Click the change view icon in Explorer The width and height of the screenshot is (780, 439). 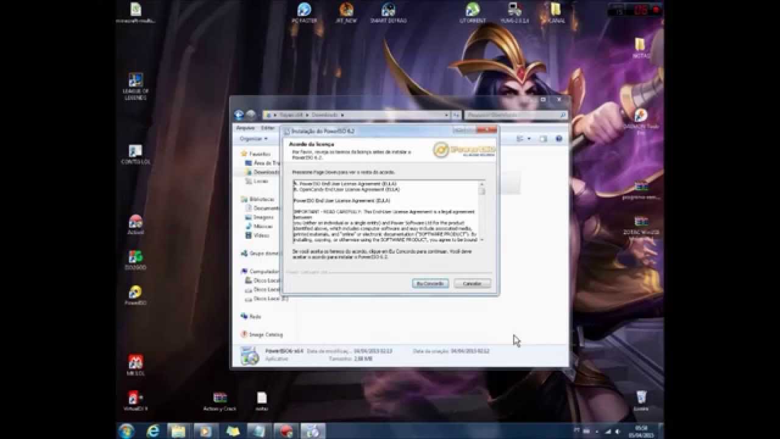(x=520, y=139)
